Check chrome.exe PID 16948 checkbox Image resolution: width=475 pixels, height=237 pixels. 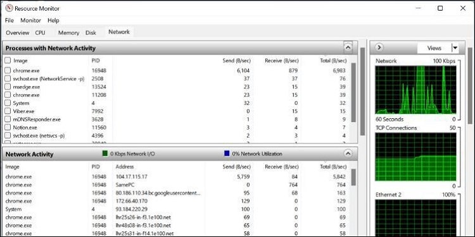tap(8, 70)
